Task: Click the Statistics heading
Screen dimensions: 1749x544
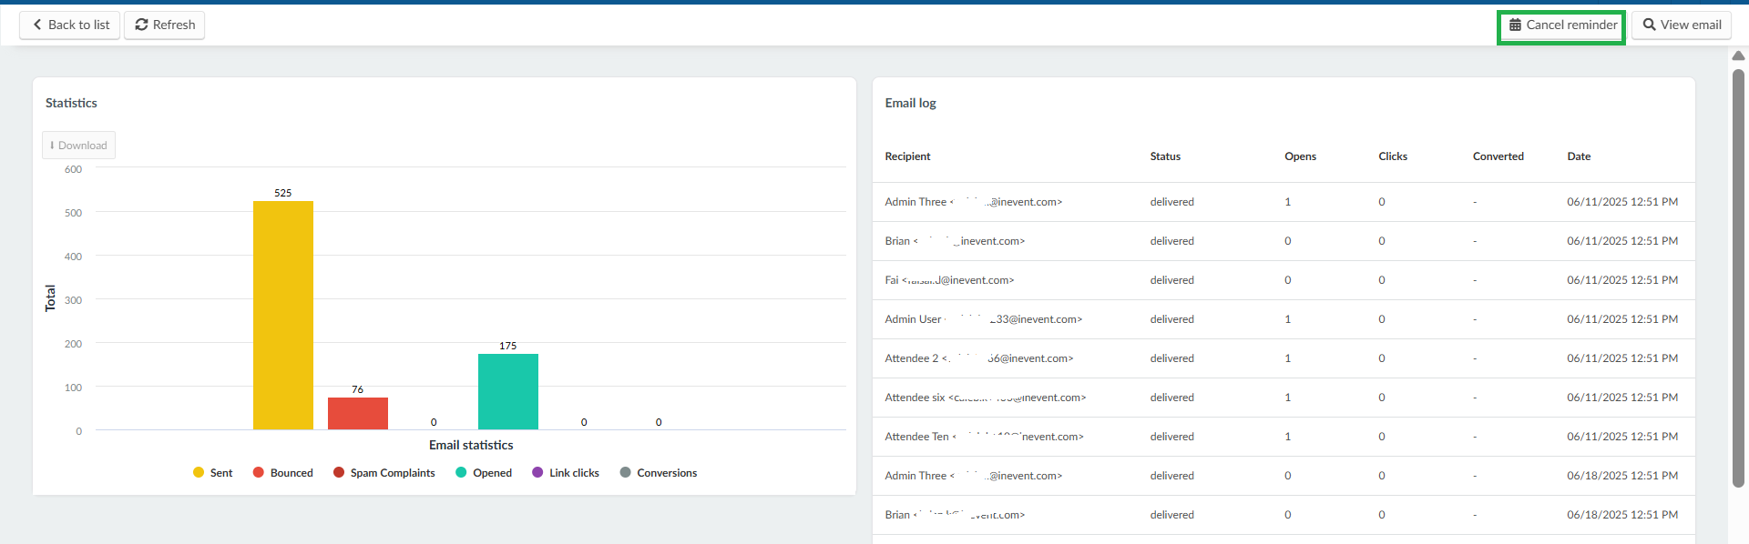Action: pyautogui.click(x=71, y=103)
